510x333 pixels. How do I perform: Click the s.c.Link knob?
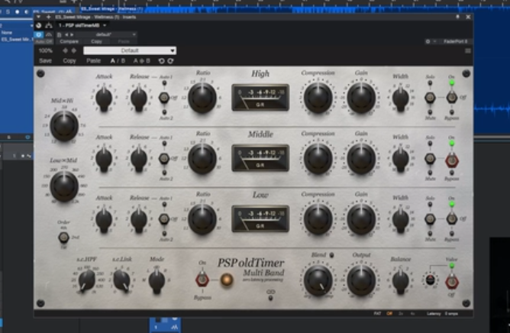[122, 280]
